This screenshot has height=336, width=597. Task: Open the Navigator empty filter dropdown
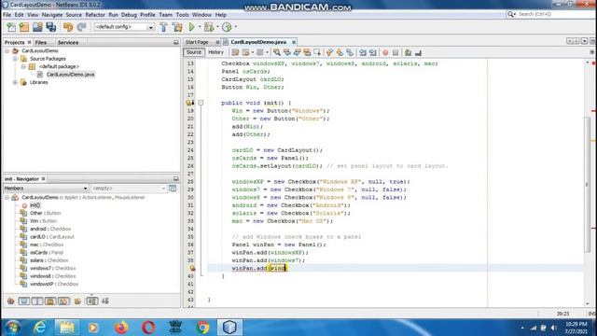click(x=129, y=189)
